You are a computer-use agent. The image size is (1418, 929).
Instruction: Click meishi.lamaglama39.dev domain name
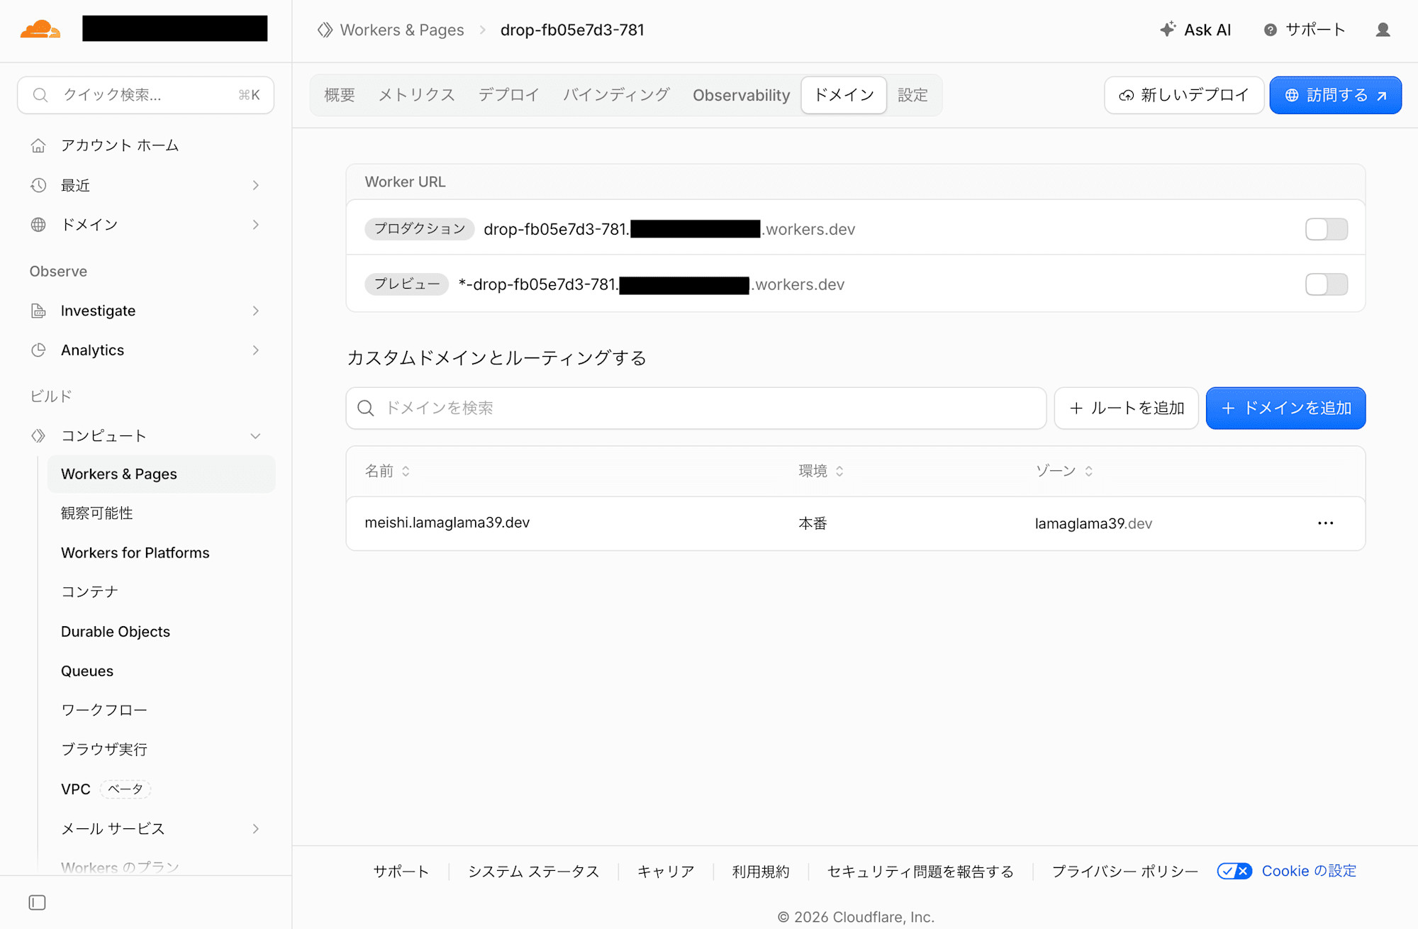[447, 523]
